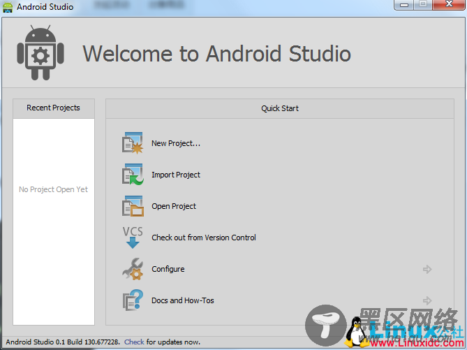Click the Recent Projects header
The width and height of the screenshot is (467, 350).
point(54,108)
